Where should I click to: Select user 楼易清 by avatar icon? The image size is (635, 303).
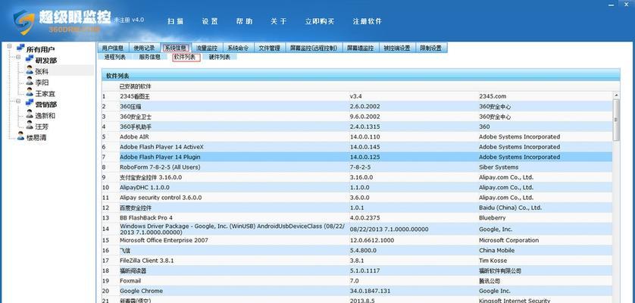click(x=20, y=136)
